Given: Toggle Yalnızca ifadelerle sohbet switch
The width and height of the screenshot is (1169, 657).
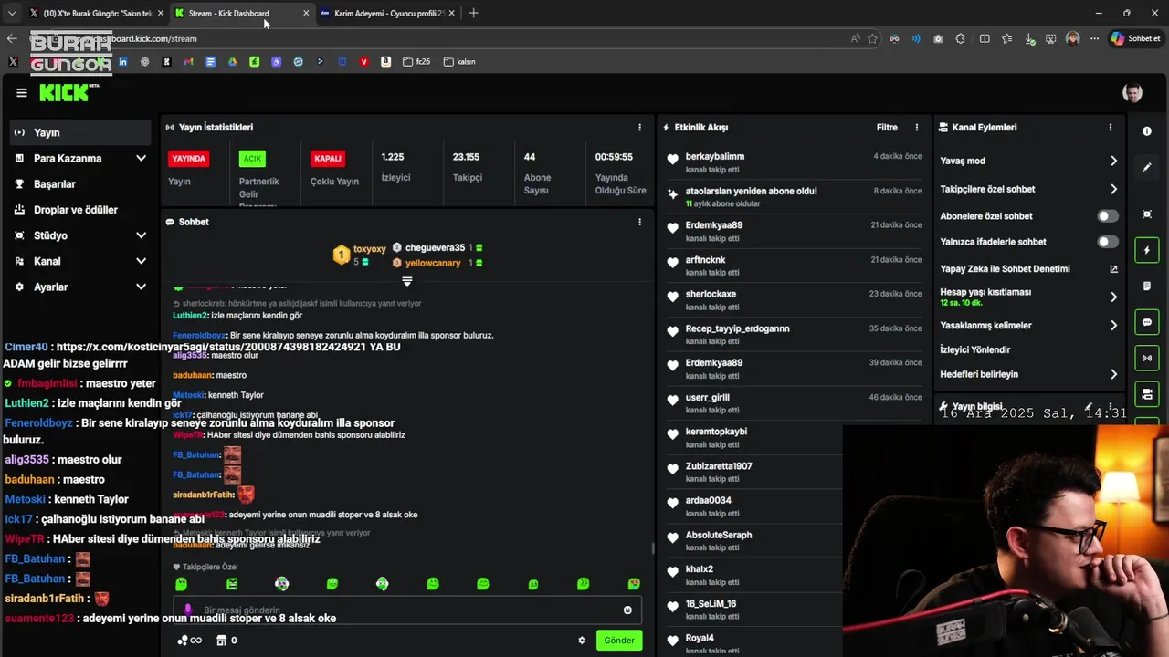Looking at the screenshot, I should pyautogui.click(x=1108, y=242).
